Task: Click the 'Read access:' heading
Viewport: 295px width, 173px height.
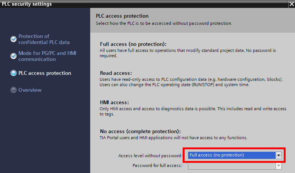Action: point(116,73)
